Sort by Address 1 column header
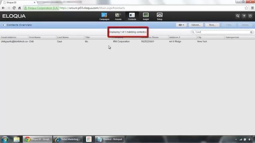This screenshot has width=255, height=143. point(182,37)
